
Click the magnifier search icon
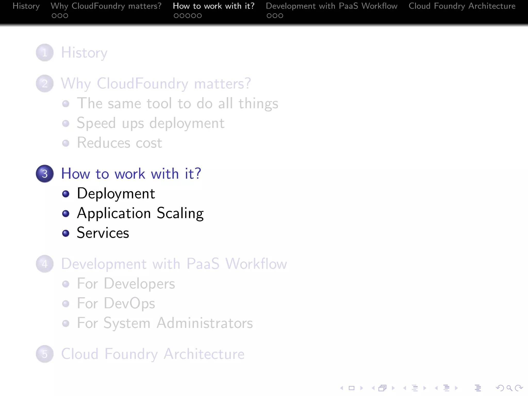pos(509,388)
